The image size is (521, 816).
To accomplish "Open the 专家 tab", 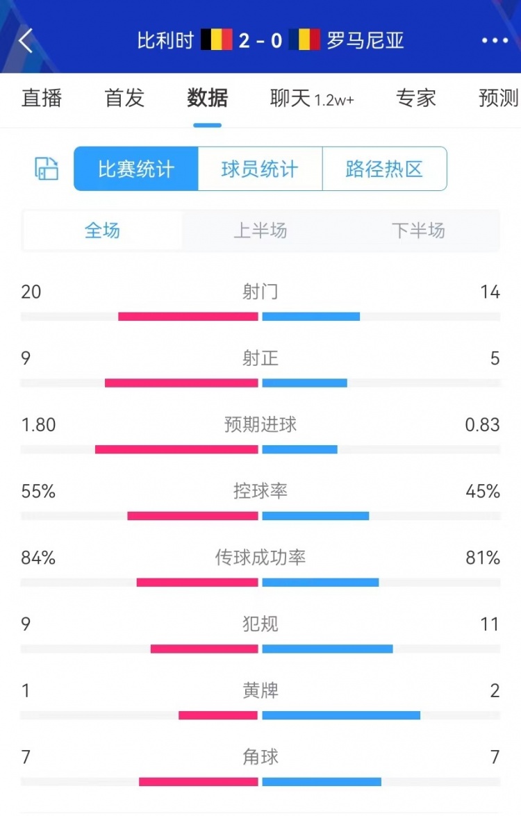I will tap(415, 98).
